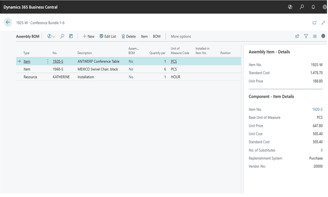The height and width of the screenshot is (197, 328).
Task: Select the KATHERINE resource row
Action: click(x=61, y=77)
